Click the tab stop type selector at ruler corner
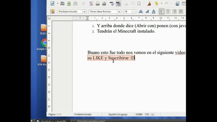Image resolution: width=217 pixels, height=122 pixels. [49, 18]
